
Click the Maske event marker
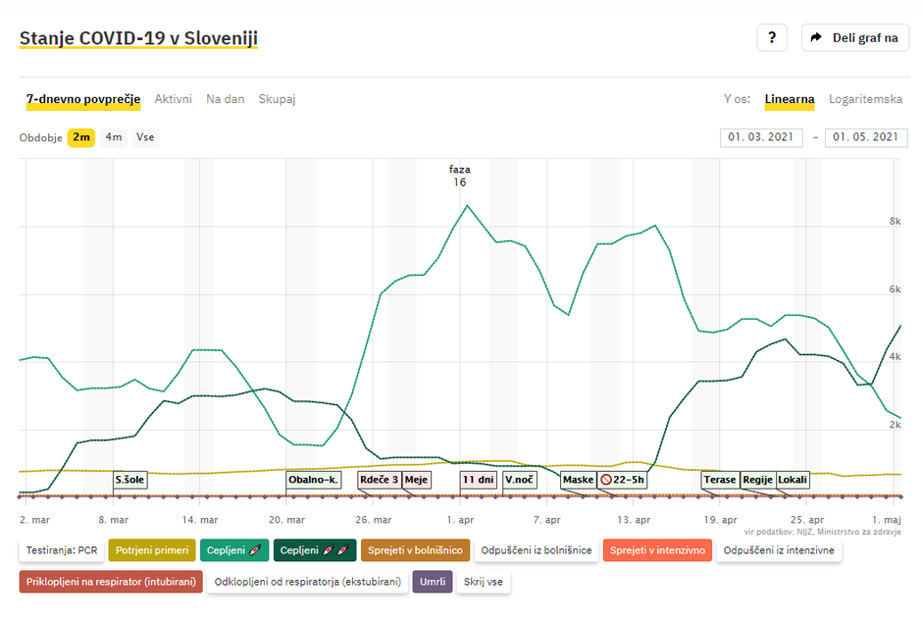pyautogui.click(x=578, y=480)
